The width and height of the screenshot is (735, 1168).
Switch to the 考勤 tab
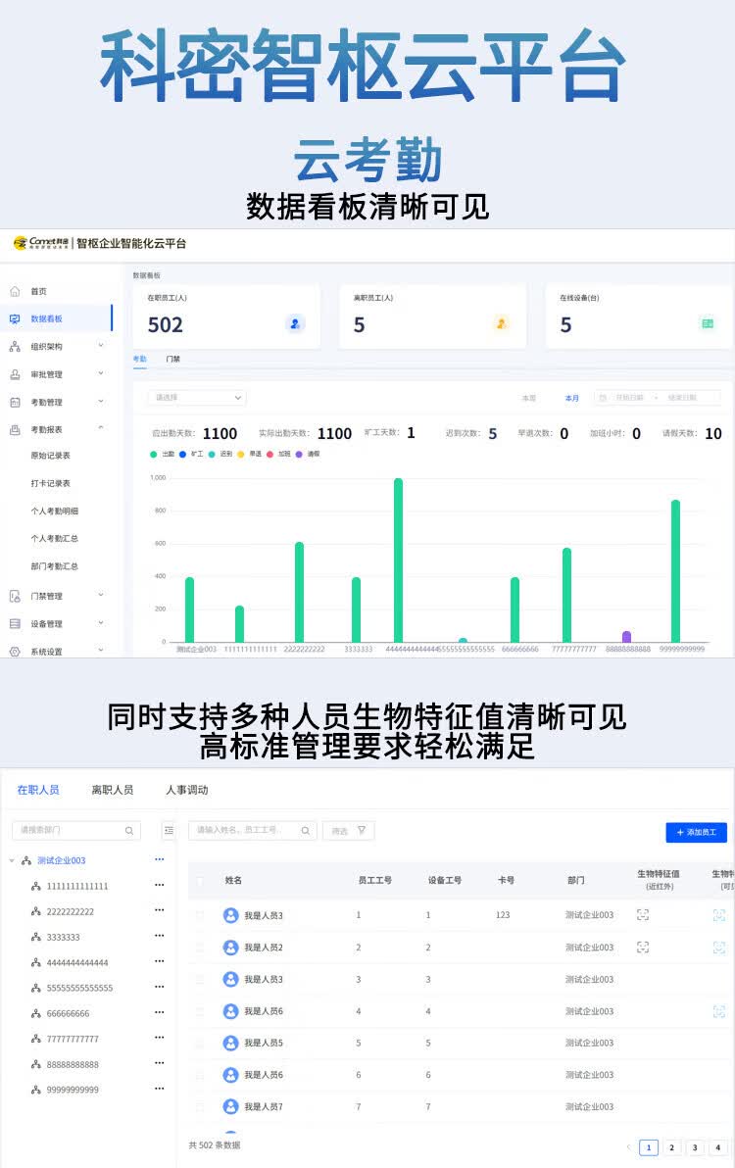pyautogui.click(x=139, y=359)
